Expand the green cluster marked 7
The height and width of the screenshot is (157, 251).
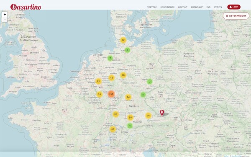click(x=110, y=58)
